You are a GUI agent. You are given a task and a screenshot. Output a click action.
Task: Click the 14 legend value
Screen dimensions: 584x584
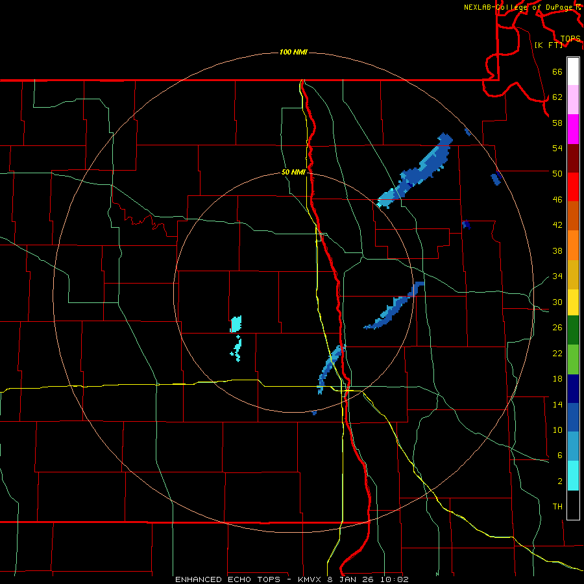(x=557, y=404)
